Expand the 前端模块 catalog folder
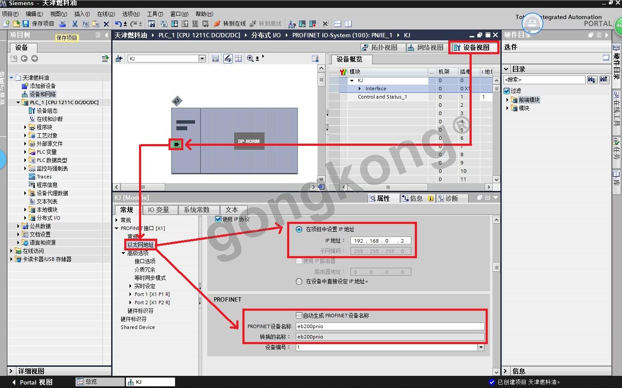Viewport: 622px width, 388px height. 507,100
